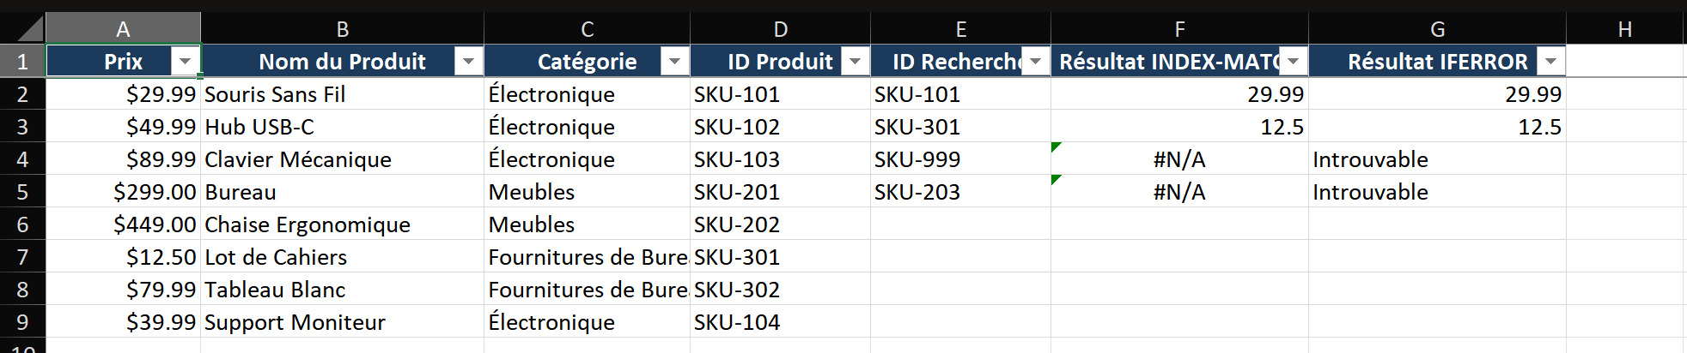The width and height of the screenshot is (1687, 353).
Task: Select row 6 header
Action: click(x=22, y=224)
